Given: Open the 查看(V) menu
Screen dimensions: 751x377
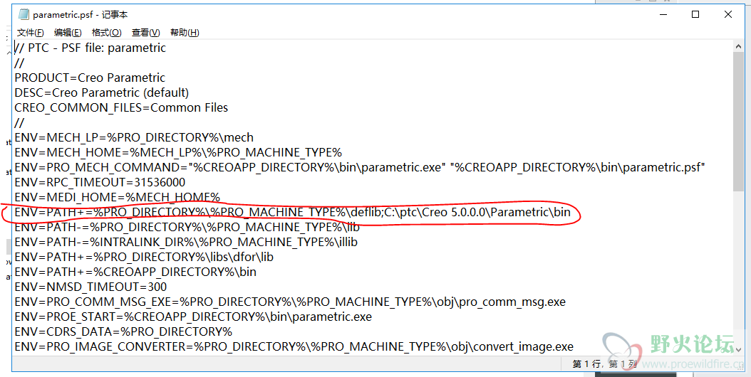Looking at the screenshot, I should (x=145, y=33).
